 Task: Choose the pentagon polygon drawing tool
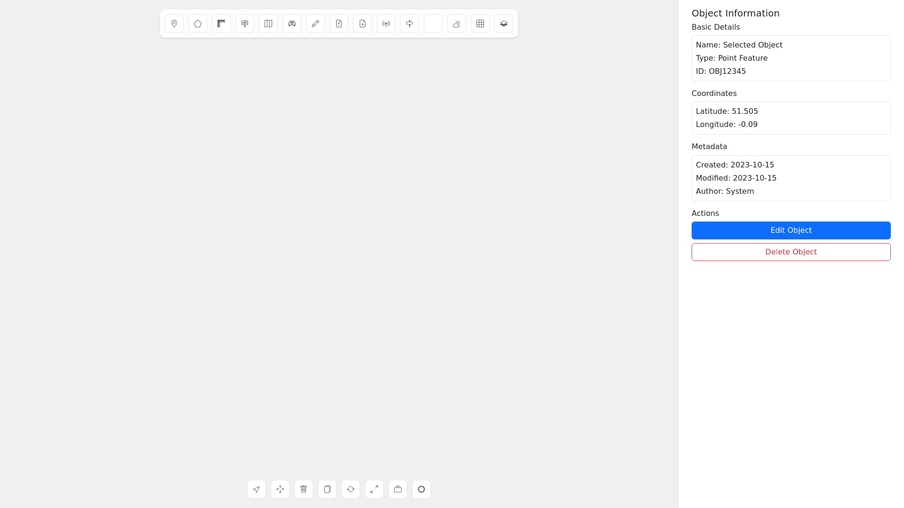click(198, 24)
